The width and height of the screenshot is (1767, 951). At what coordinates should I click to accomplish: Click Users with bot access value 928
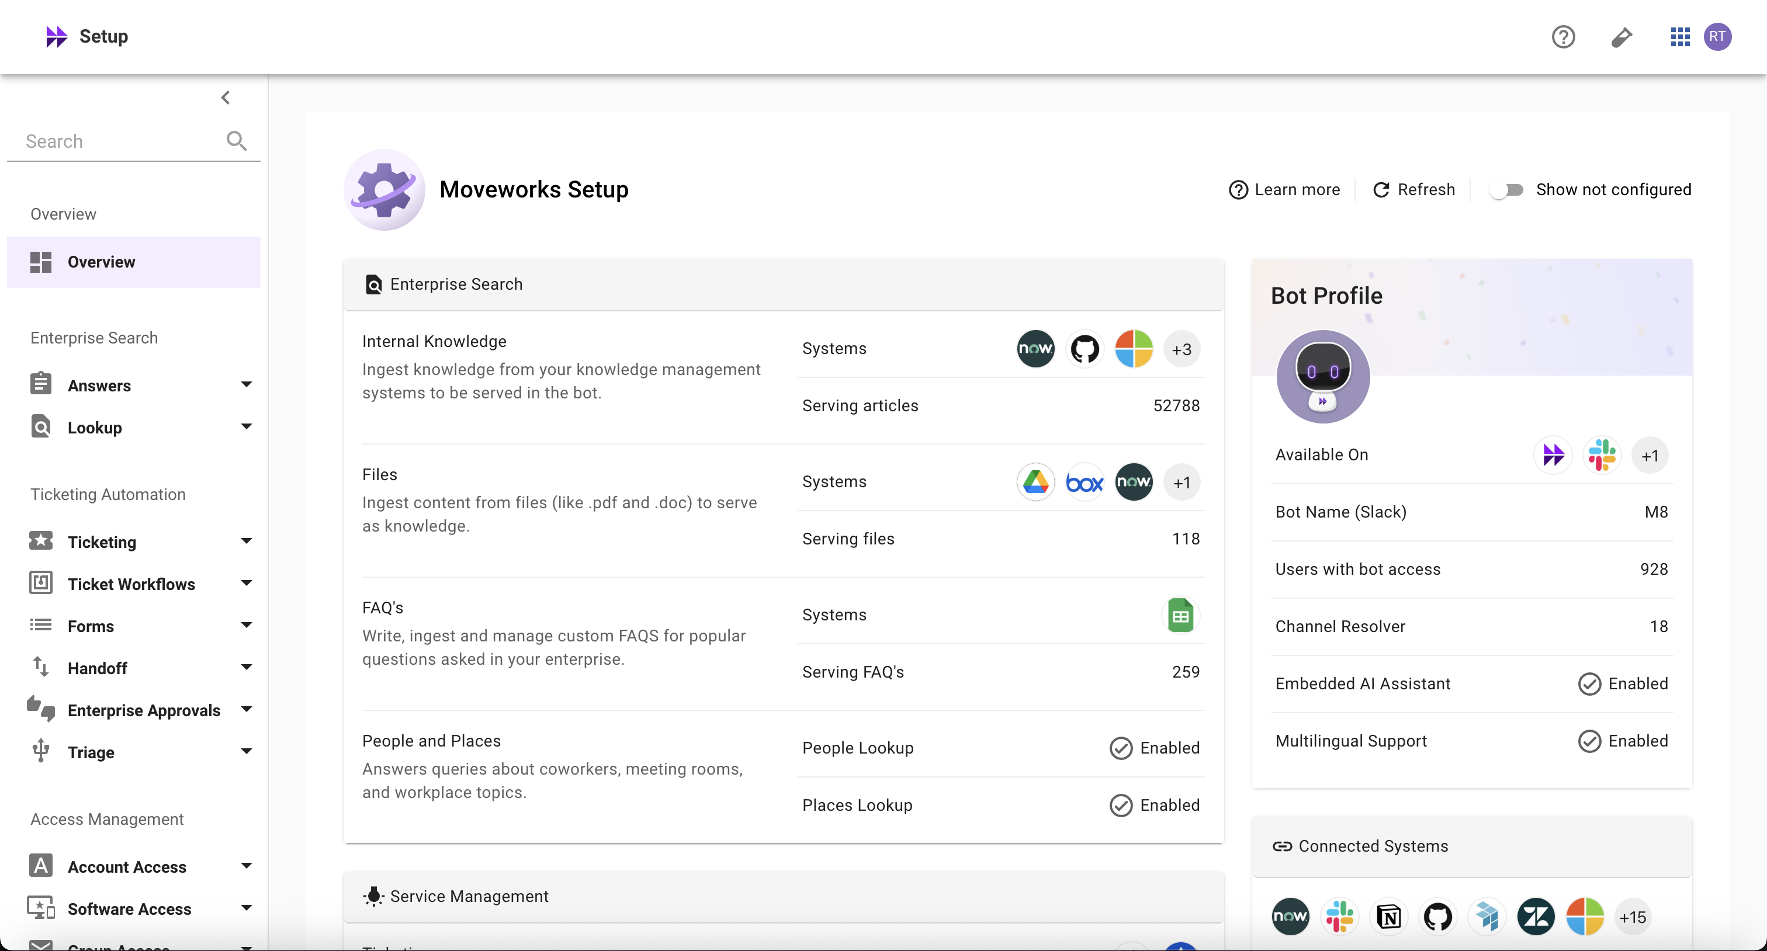(x=1654, y=569)
